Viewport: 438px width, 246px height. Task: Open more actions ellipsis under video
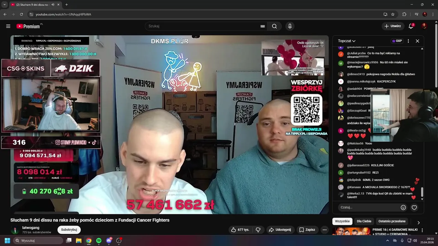(x=325, y=230)
